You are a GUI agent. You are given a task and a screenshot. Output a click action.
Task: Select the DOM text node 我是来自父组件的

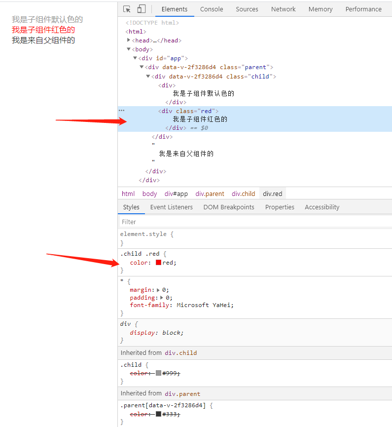tap(186, 154)
